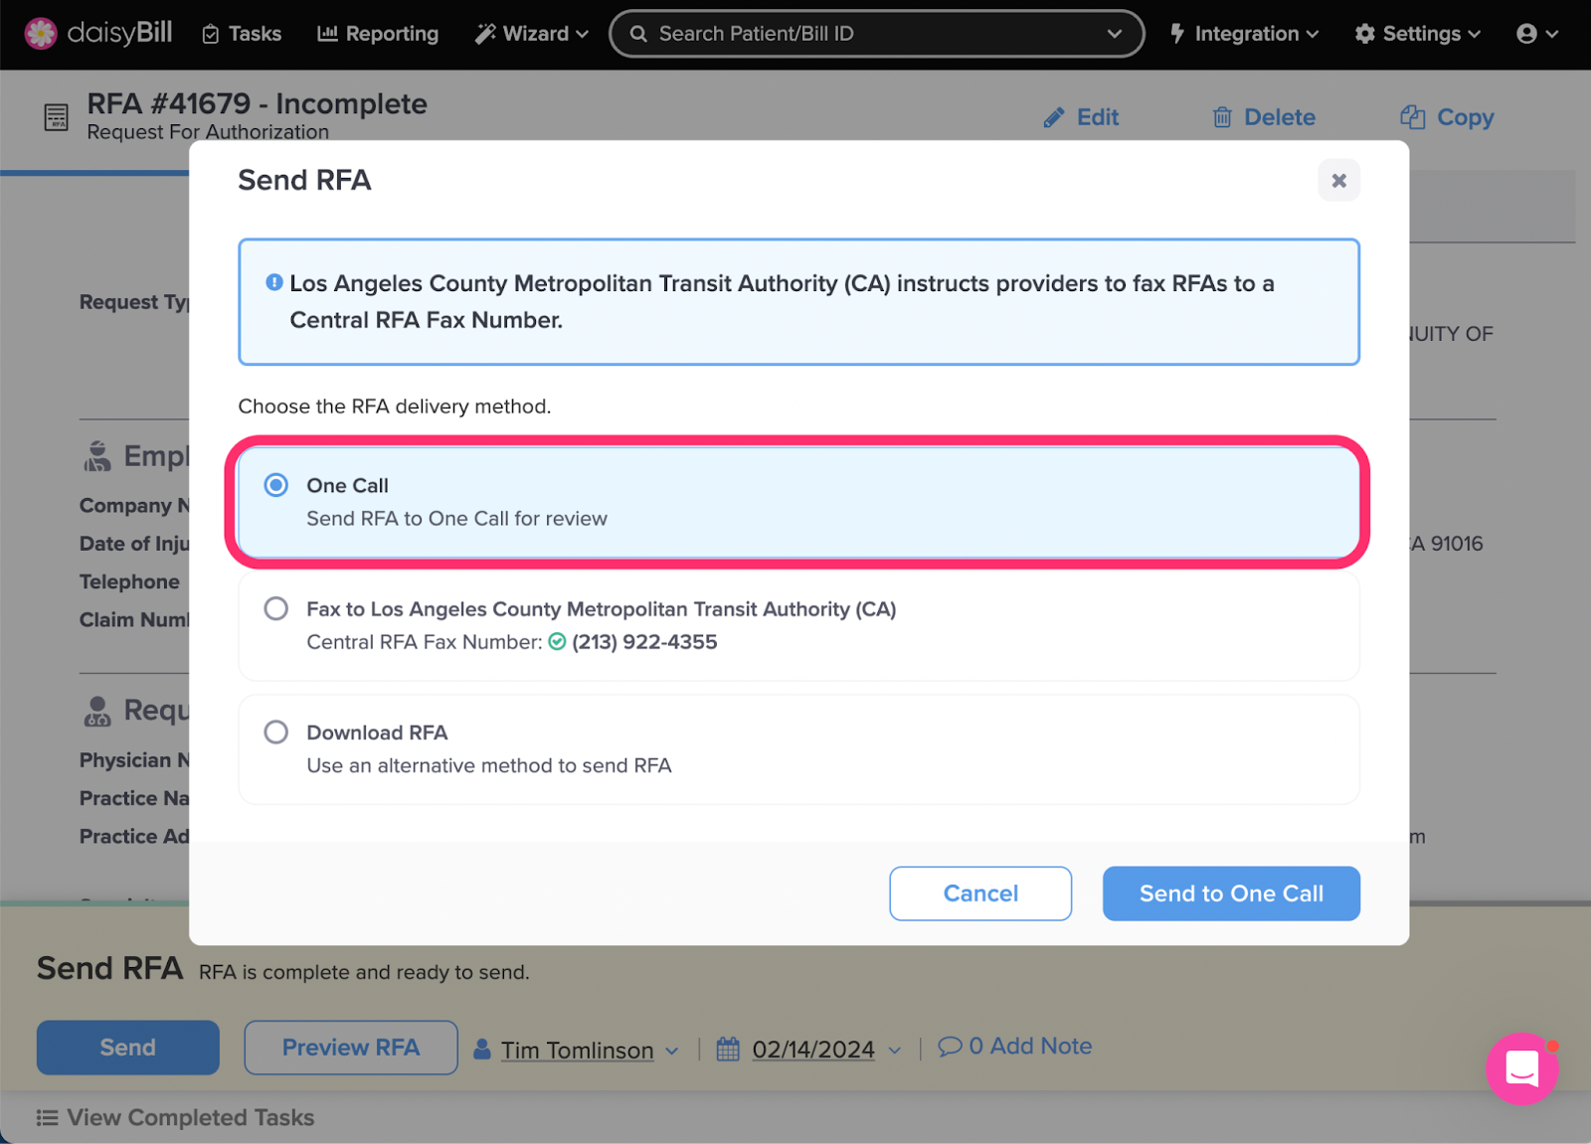Viewport: 1591px width, 1144px height.
Task: Click the Wizard wand icon
Action: click(x=485, y=34)
